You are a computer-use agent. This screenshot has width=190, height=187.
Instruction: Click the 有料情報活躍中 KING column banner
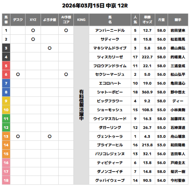(81, 105)
